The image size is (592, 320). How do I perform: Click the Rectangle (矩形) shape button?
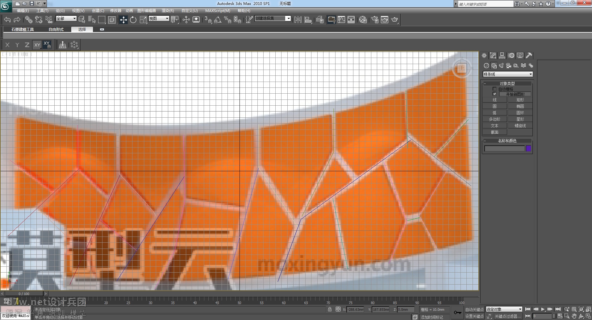(x=520, y=100)
